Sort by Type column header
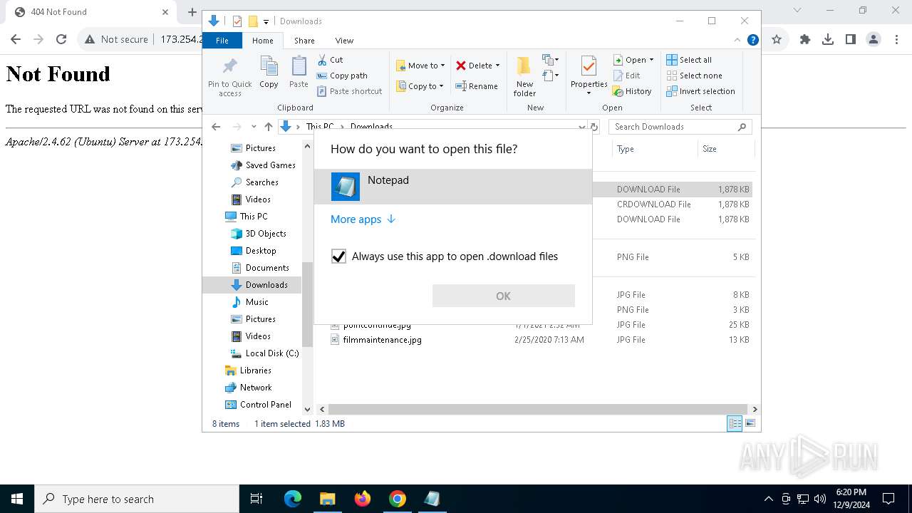Image resolution: width=912 pixels, height=513 pixels. [x=654, y=149]
